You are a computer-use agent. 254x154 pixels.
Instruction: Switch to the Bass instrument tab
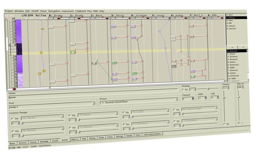12,143
